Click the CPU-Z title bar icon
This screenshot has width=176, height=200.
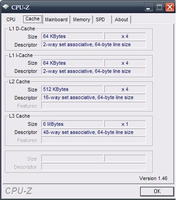pos(6,7)
